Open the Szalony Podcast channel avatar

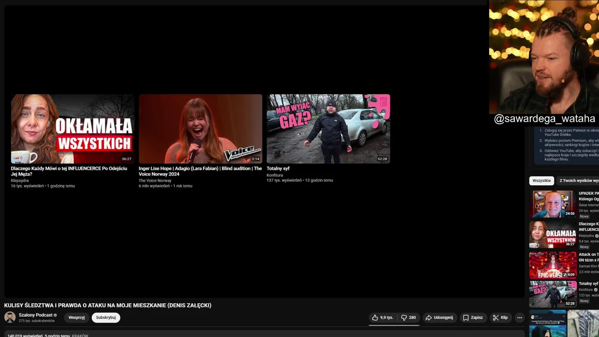point(10,317)
